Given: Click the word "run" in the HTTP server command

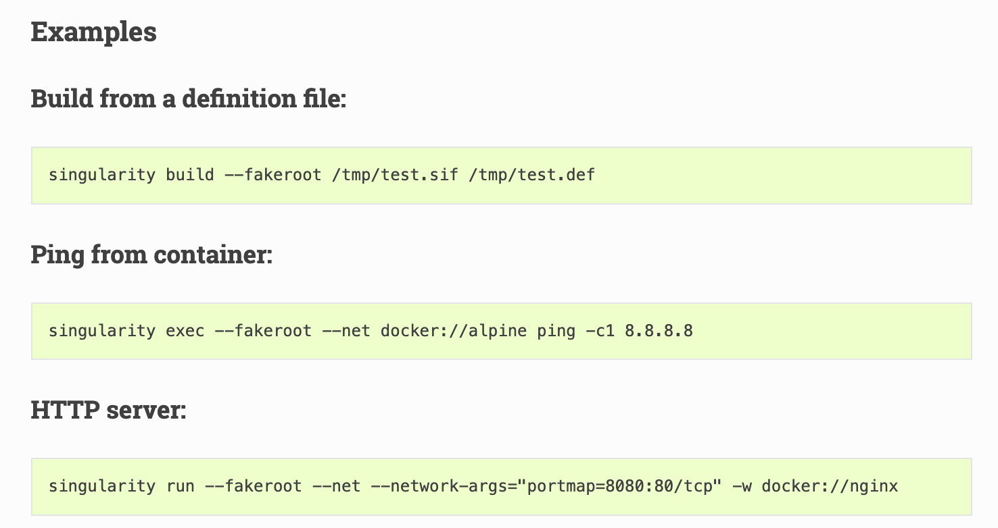Looking at the screenshot, I should [x=180, y=486].
